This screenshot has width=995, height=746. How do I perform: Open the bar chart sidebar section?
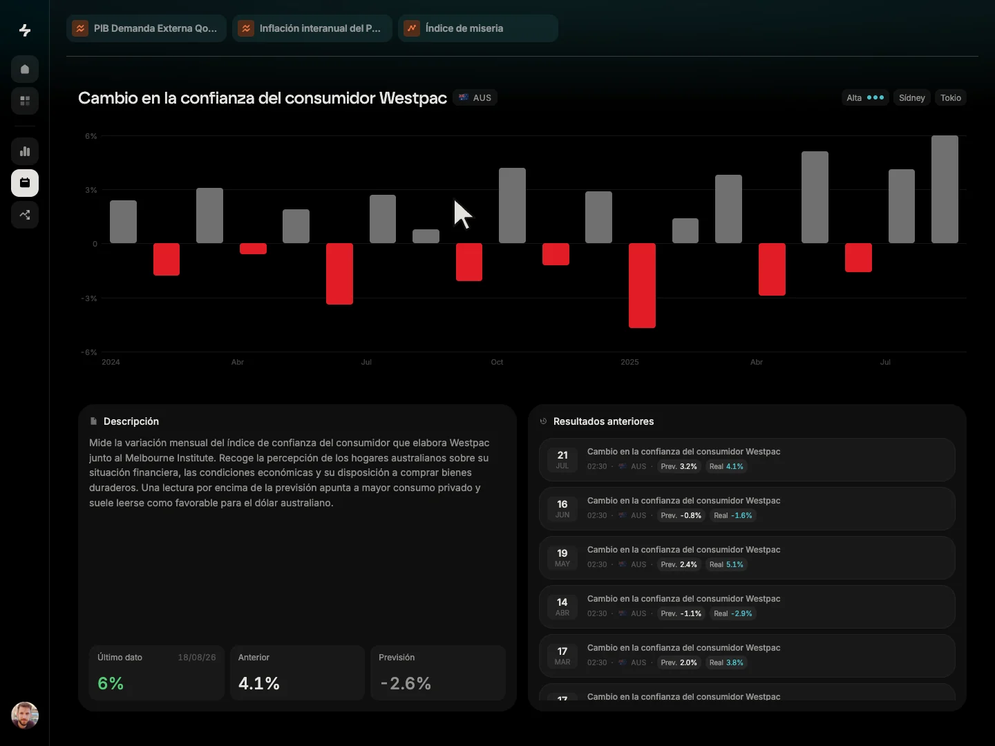coord(25,151)
